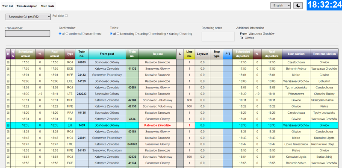This screenshot has width=342, height=168.
Task: Select the 'running' trains radio button
Action: (x=180, y=34)
